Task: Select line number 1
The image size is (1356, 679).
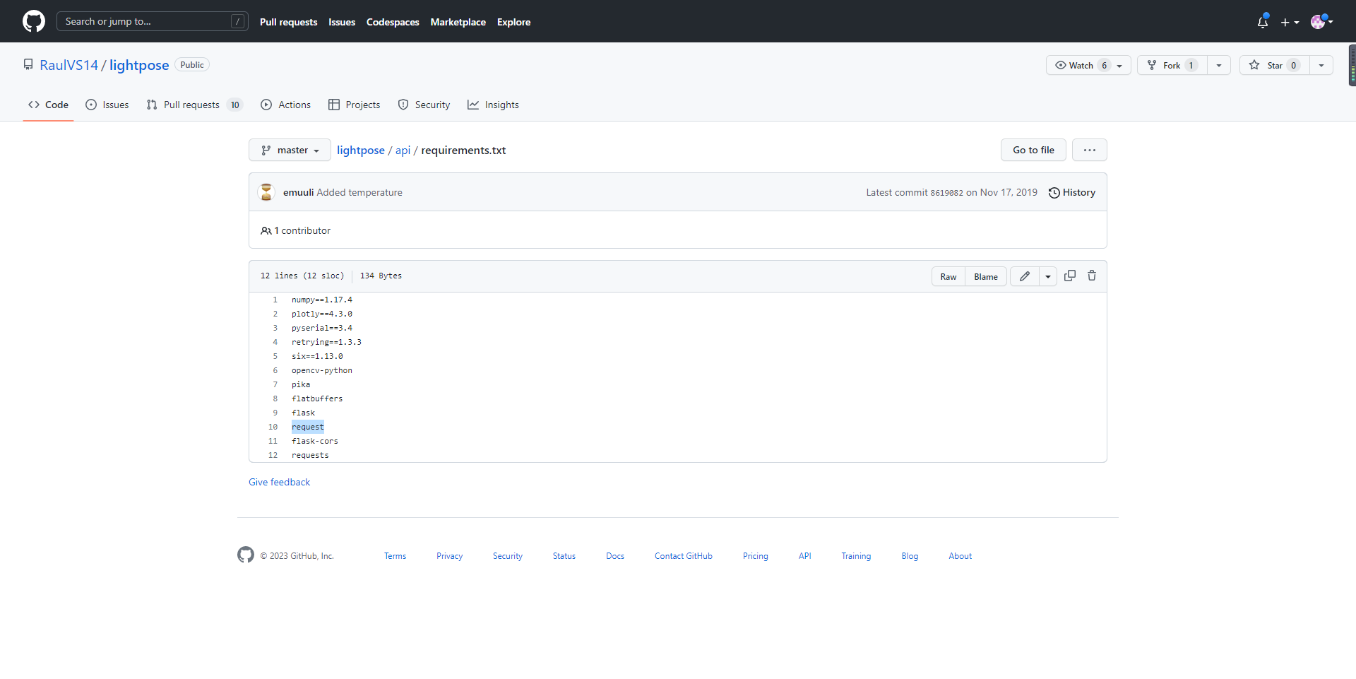Action: [275, 300]
